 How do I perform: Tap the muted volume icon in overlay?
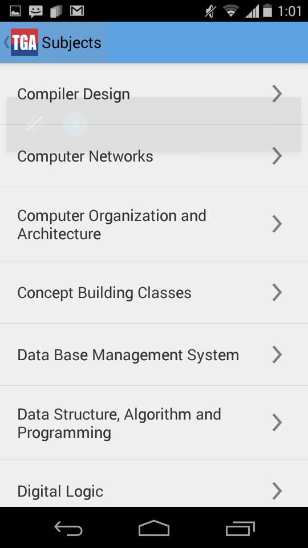[35, 124]
